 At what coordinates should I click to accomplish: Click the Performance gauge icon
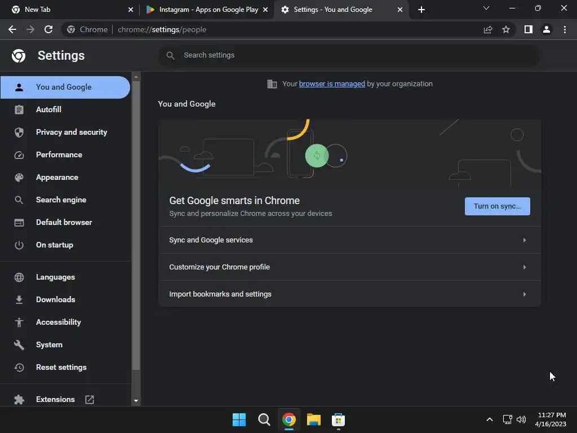coord(19,155)
